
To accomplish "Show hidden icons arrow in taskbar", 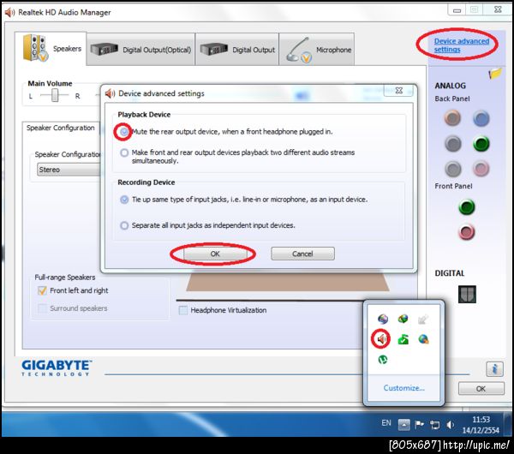I will pyautogui.click(x=404, y=425).
